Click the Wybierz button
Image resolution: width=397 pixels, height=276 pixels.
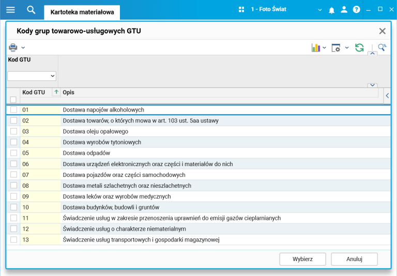point(302,259)
